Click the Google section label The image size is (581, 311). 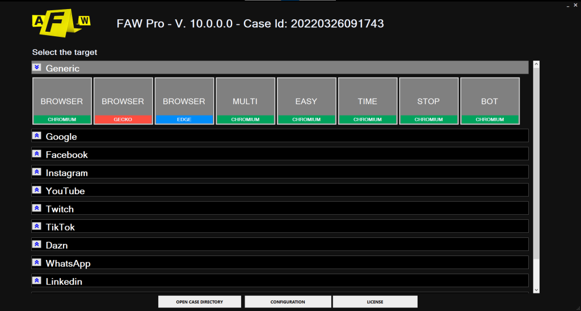[x=61, y=137]
